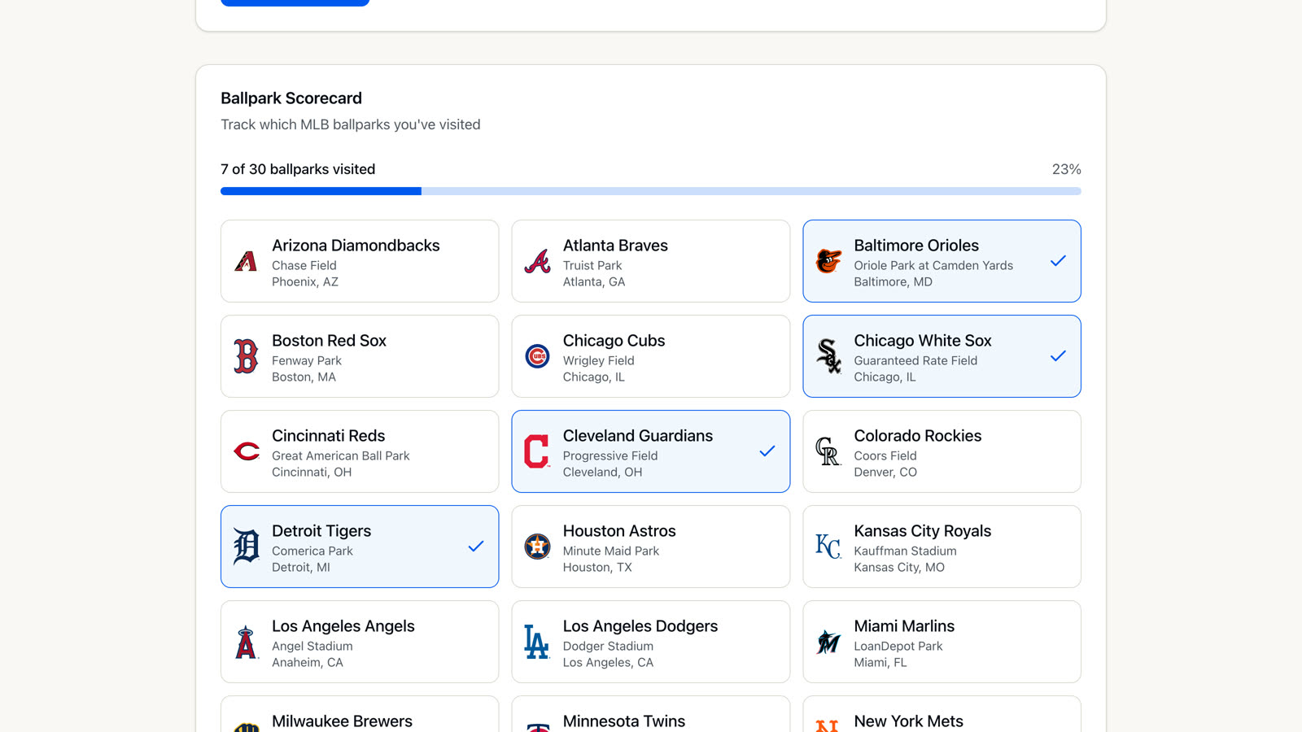Click 'Phoenix, AZ' location text
The width and height of the screenshot is (1302, 732).
[x=305, y=281]
